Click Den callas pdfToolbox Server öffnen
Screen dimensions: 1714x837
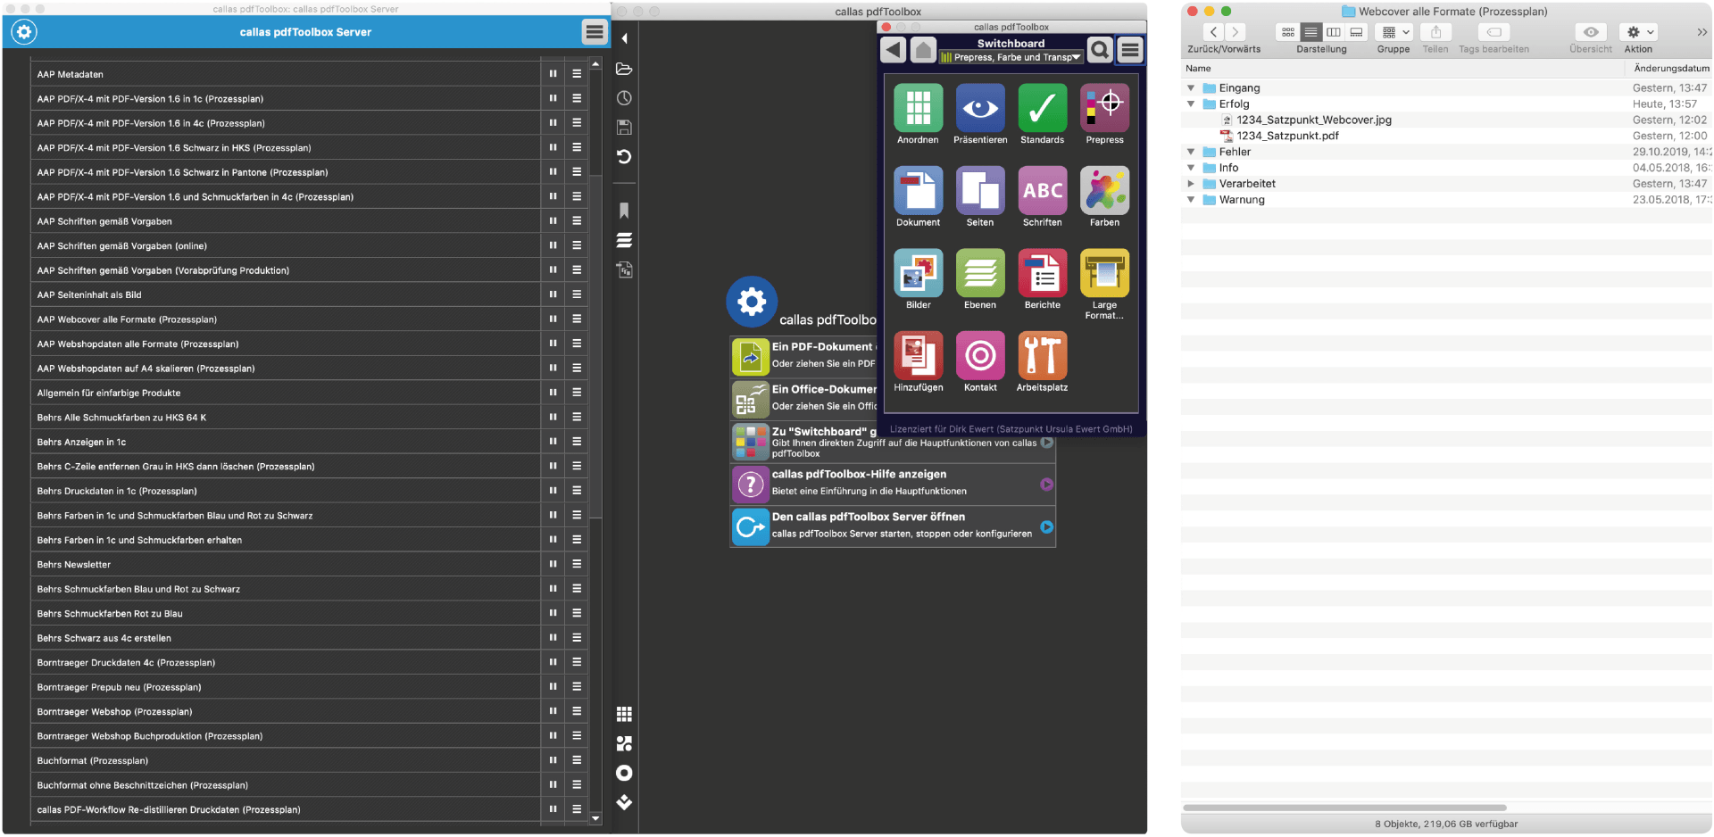point(893,526)
